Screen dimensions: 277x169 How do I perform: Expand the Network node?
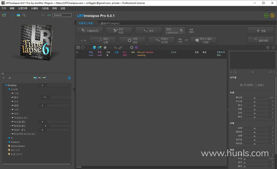(x=7, y=142)
